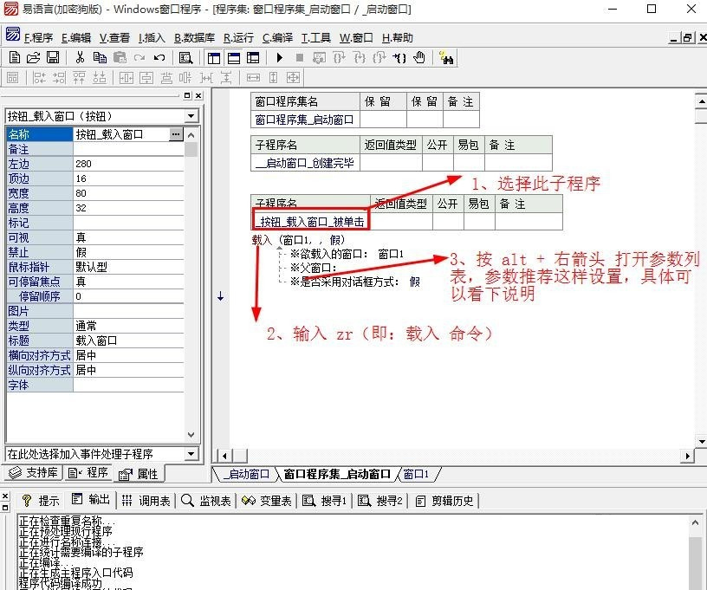The height and width of the screenshot is (590, 707).
Task: Run the program with the play icon
Action: click(x=280, y=58)
